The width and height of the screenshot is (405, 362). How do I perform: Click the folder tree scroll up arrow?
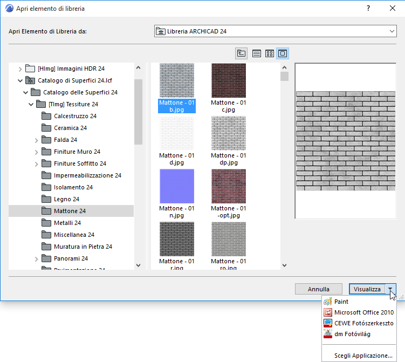(139, 67)
